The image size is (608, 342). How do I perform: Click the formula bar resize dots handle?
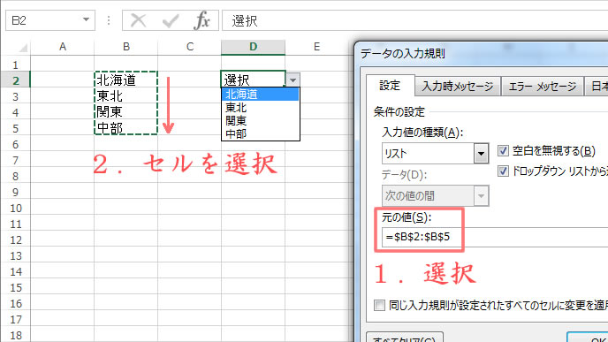[109, 20]
